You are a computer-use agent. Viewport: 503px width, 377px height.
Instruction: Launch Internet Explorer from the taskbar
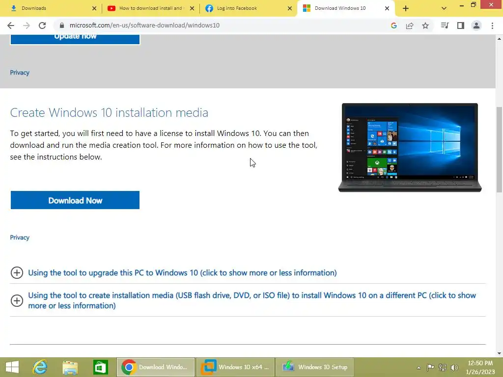[40, 367]
